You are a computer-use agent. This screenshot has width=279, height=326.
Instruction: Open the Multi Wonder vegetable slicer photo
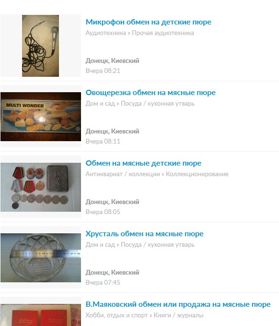coord(41,117)
